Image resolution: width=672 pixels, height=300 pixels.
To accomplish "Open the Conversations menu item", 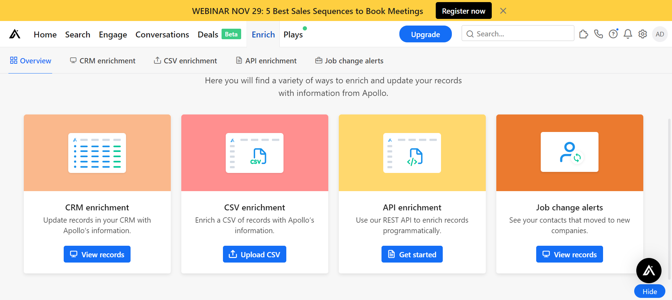I will [x=162, y=34].
